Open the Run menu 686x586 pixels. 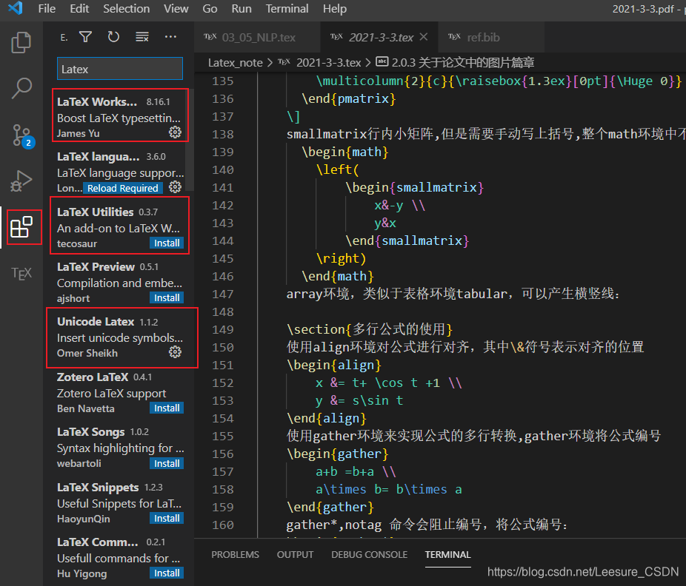[x=242, y=9]
